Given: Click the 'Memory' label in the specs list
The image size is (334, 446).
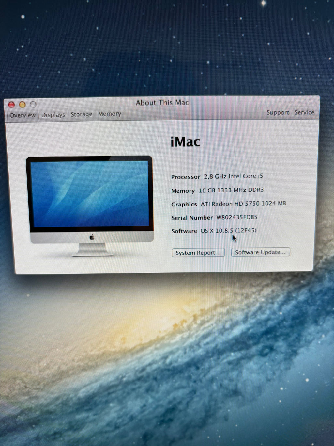Looking at the screenshot, I should tap(183, 191).
